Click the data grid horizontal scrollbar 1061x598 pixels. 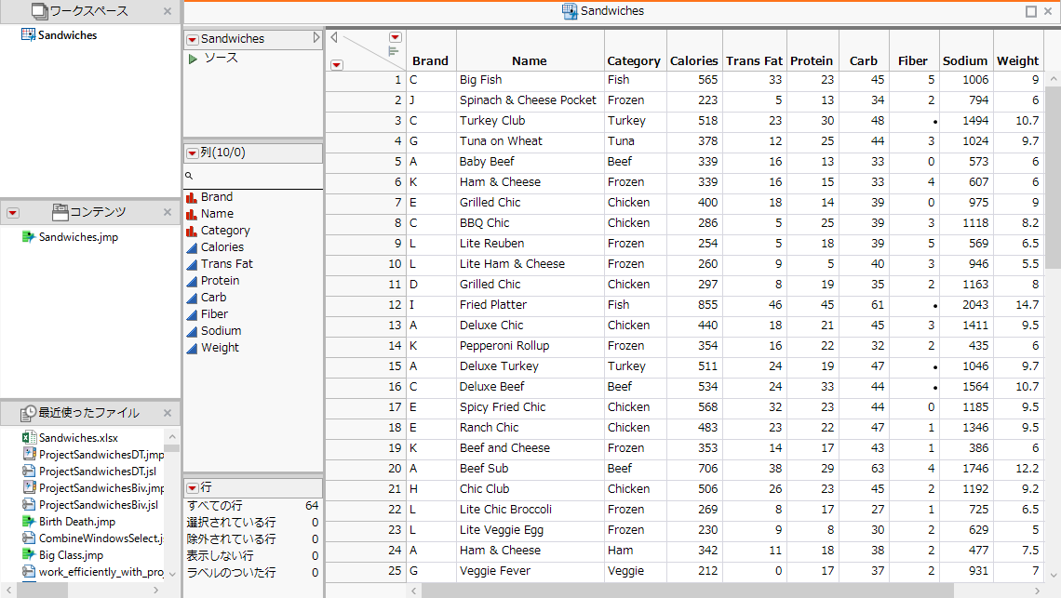(688, 591)
